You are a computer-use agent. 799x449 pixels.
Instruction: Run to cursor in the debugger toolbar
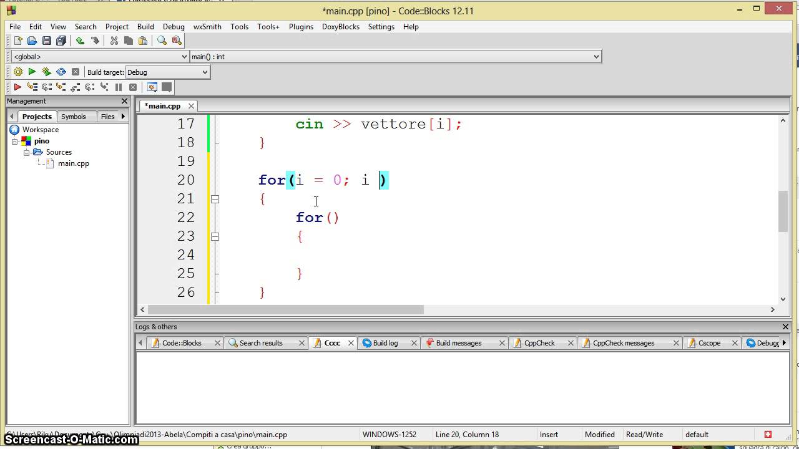(32, 87)
